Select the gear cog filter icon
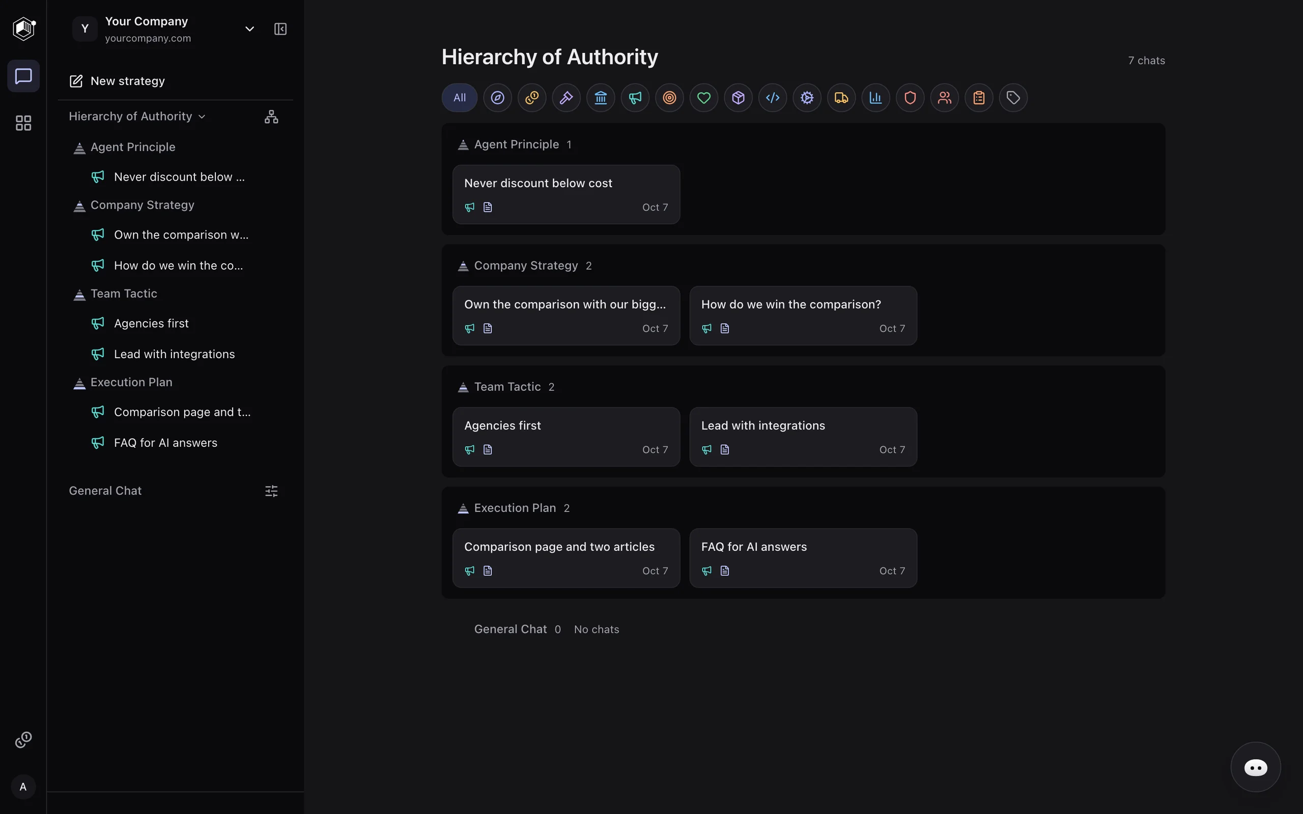1303x814 pixels. [807, 98]
